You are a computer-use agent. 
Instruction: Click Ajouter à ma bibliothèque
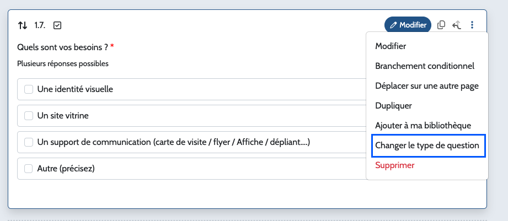[x=423, y=126]
